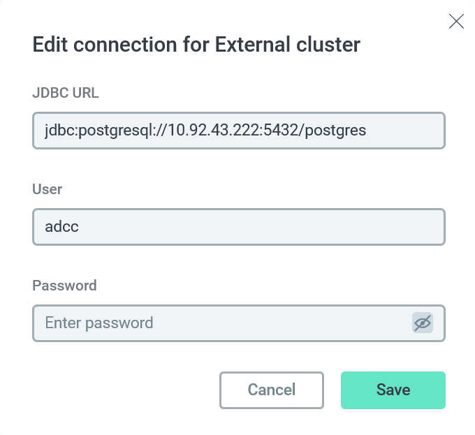Click the Password entry field

(224, 323)
